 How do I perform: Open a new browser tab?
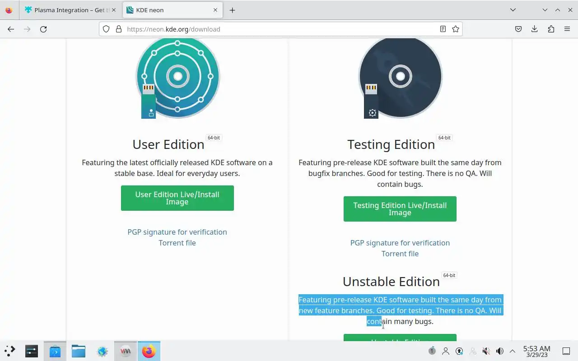tap(232, 10)
